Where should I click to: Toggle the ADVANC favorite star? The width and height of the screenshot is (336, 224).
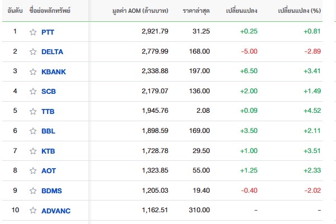tap(33, 211)
